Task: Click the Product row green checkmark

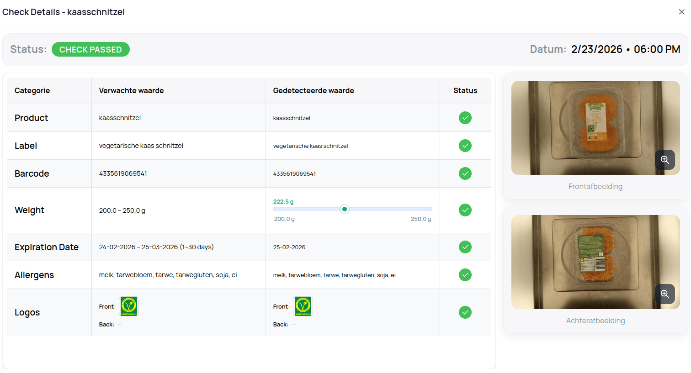Action: pyautogui.click(x=465, y=118)
